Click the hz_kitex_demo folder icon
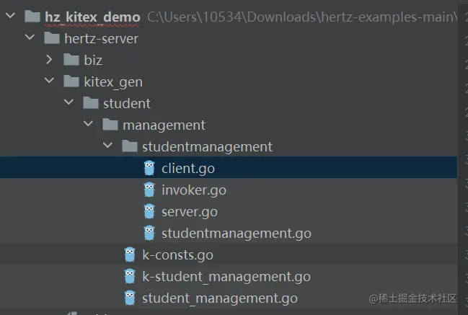The width and height of the screenshot is (468, 315). point(32,17)
